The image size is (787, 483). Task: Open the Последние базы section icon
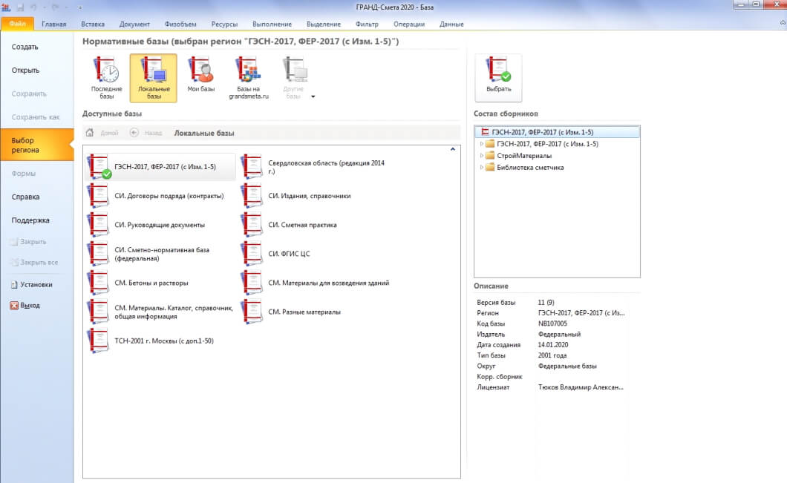pyautogui.click(x=106, y=78)
